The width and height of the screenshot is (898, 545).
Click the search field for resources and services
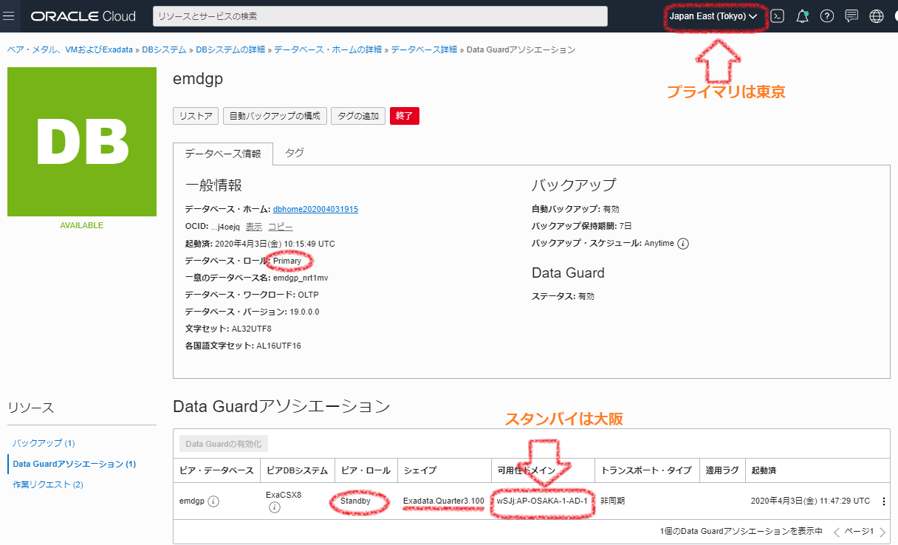click(380, 16)
